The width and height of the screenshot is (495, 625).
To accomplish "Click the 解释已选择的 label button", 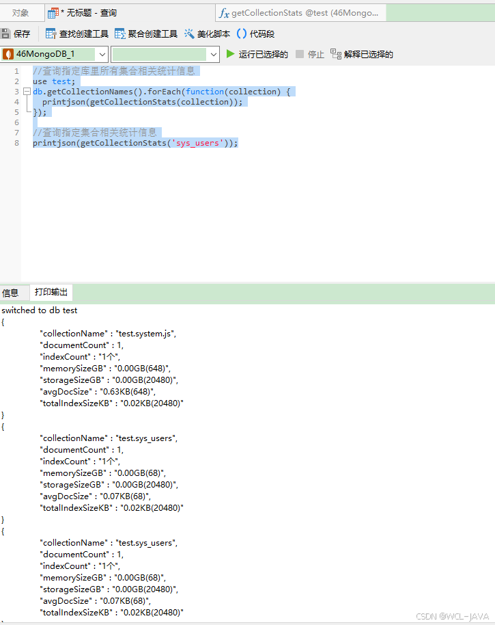I will click(369, 54).
